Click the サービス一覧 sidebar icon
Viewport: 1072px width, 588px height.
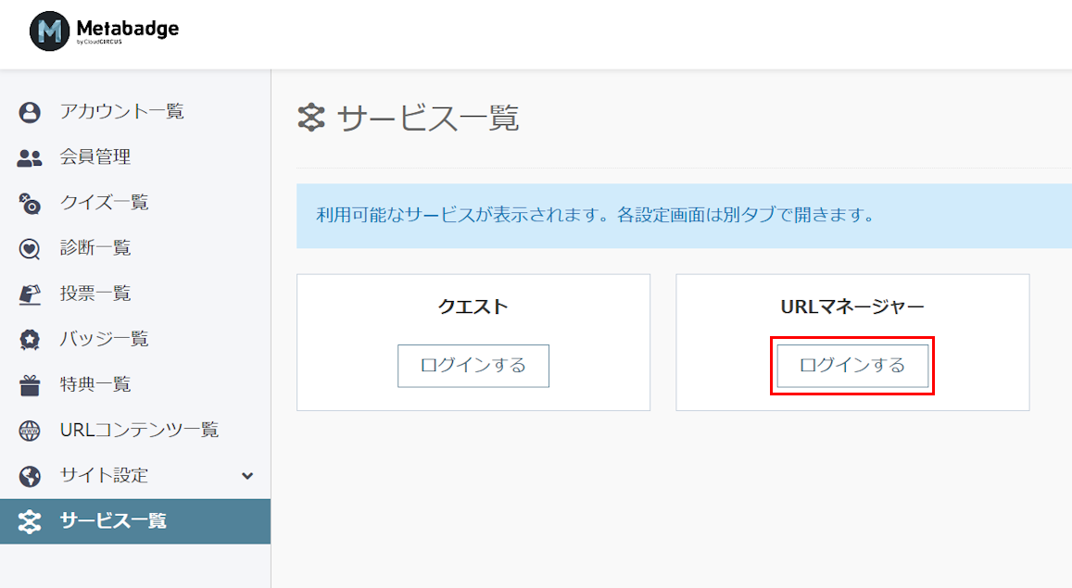(30, 521)
